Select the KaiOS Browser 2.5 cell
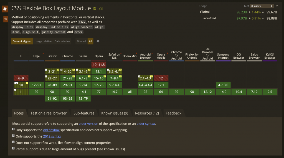Viewport: 284px width, 158px height. pyautogui.click(x=270, y=92)
